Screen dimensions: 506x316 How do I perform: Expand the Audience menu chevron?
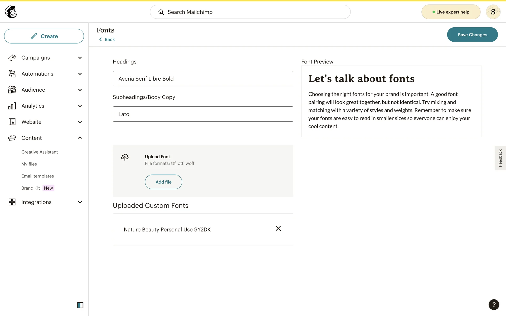(x=80, y=90)
